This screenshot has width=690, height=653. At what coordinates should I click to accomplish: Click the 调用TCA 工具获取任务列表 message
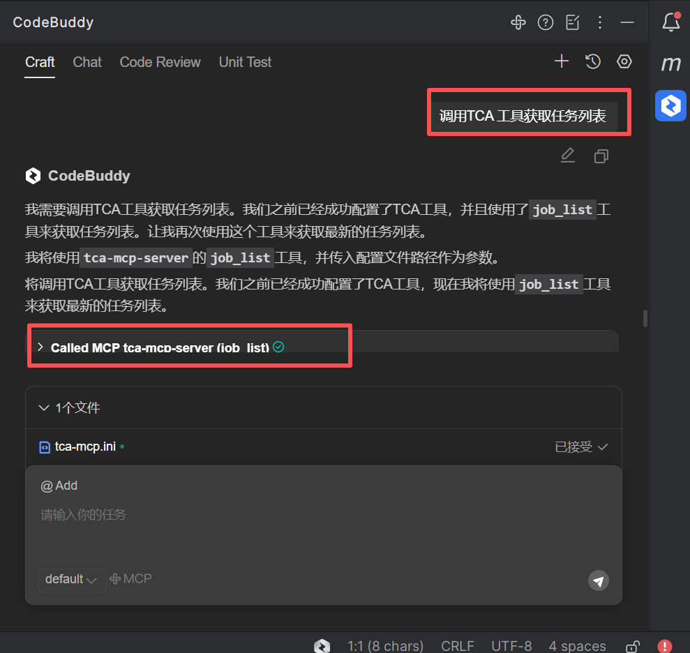click(x=523, y=116)
